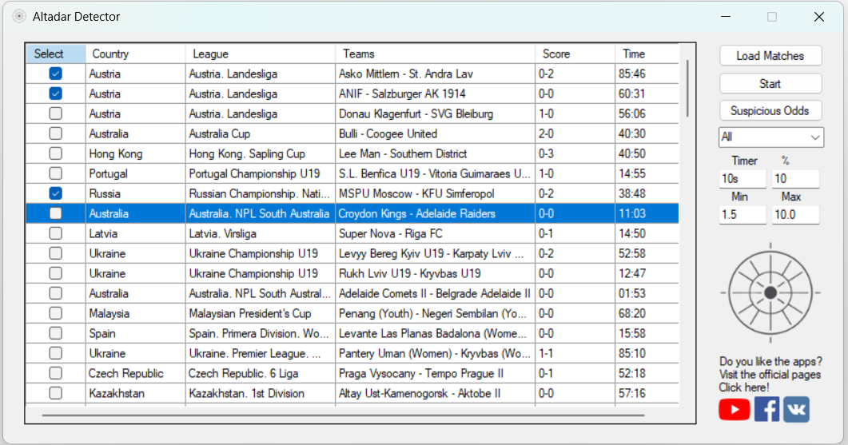
Task: Uncheck the ANIF - Salzburger AK 1914 checkbox
Action: pyautogui.click(x=55, y=93)
